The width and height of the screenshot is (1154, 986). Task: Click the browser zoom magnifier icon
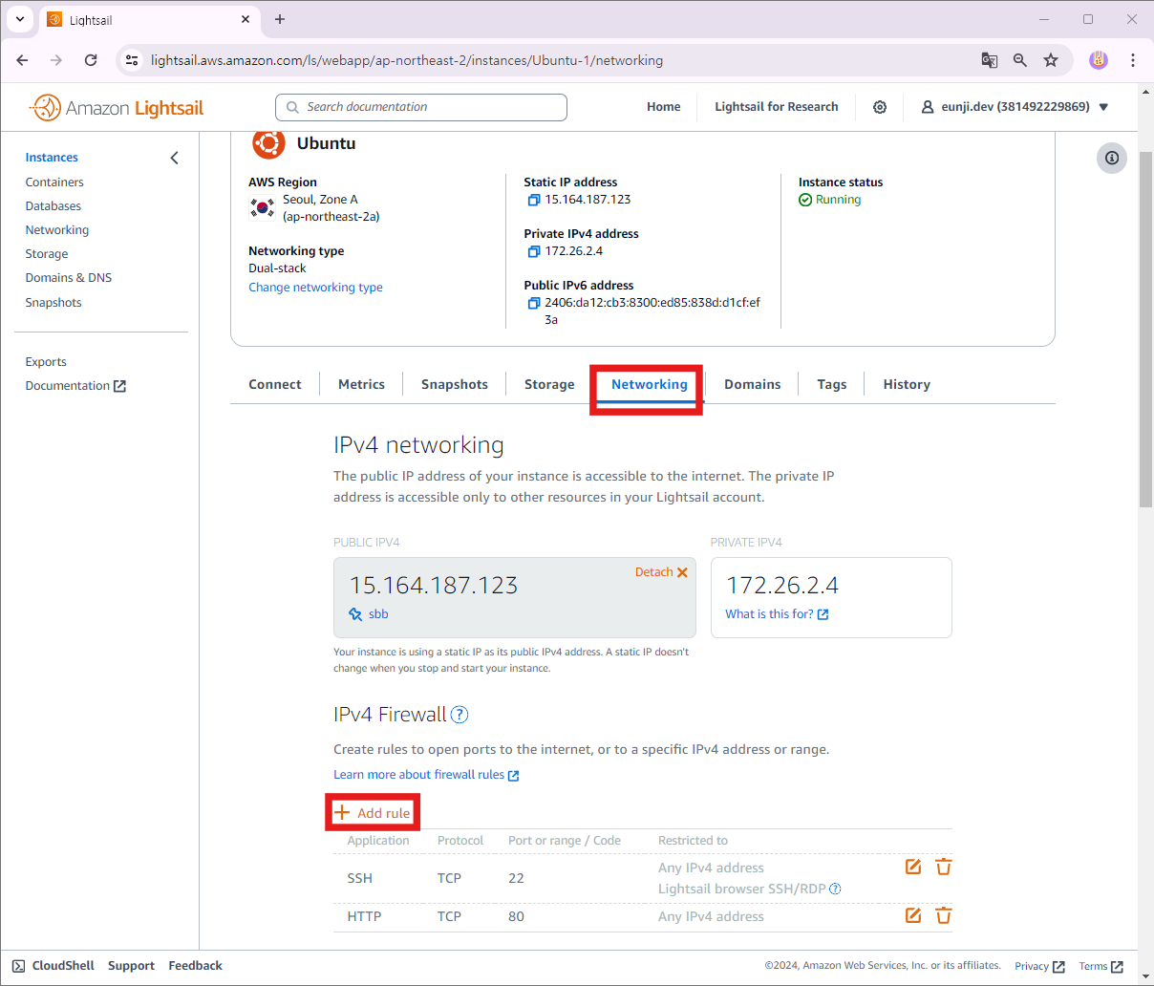click(1020, 60)
